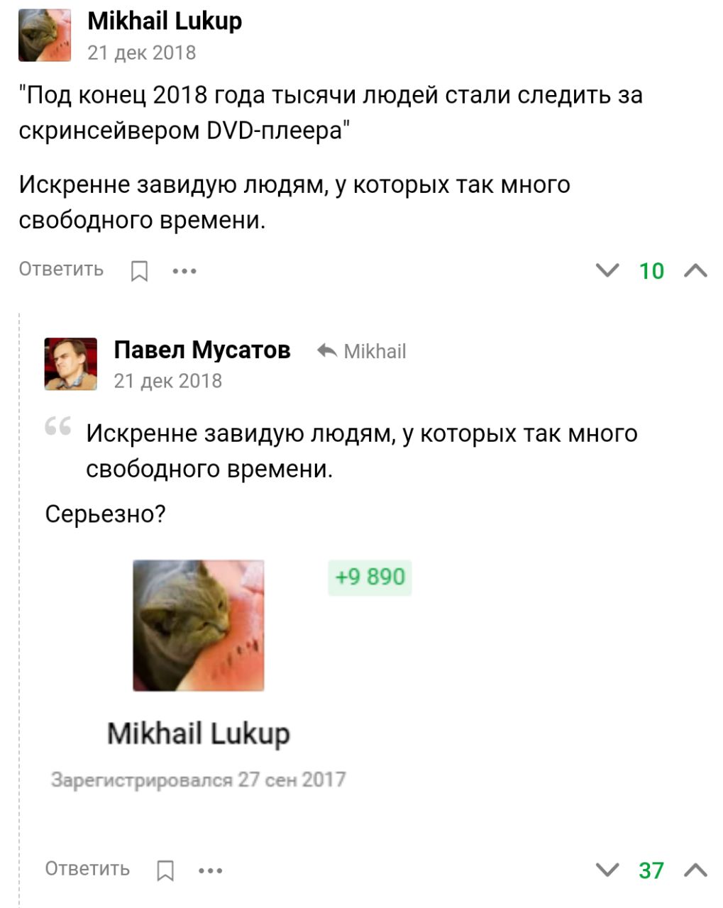723x908 pixels.
Task: Click Ответить under Mikhail Lukup's comment
Action: (x=61, y=270)
